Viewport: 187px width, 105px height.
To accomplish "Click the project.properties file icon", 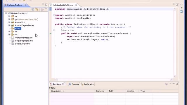I will [13, 44].
